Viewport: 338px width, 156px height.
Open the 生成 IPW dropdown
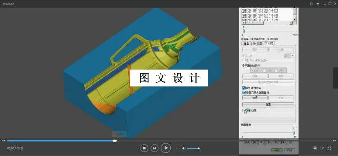point(289,56)
